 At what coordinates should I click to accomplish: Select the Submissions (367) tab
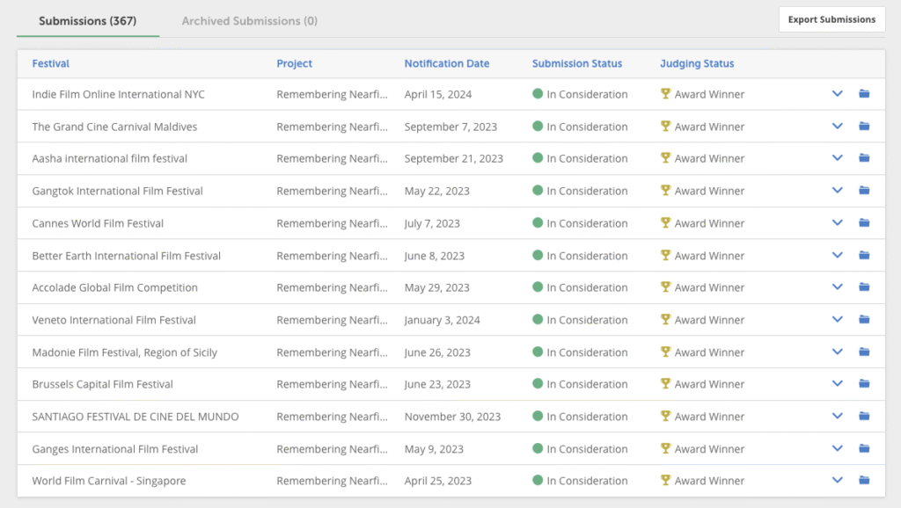point(87,21)
